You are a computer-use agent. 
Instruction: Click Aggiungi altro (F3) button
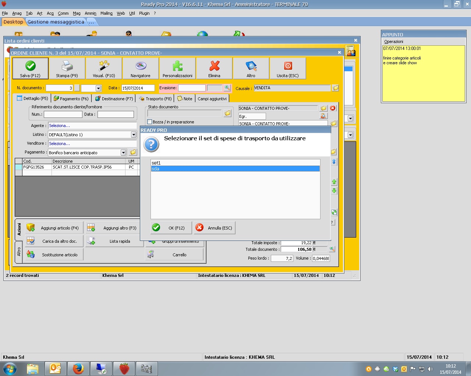(113, 228)
